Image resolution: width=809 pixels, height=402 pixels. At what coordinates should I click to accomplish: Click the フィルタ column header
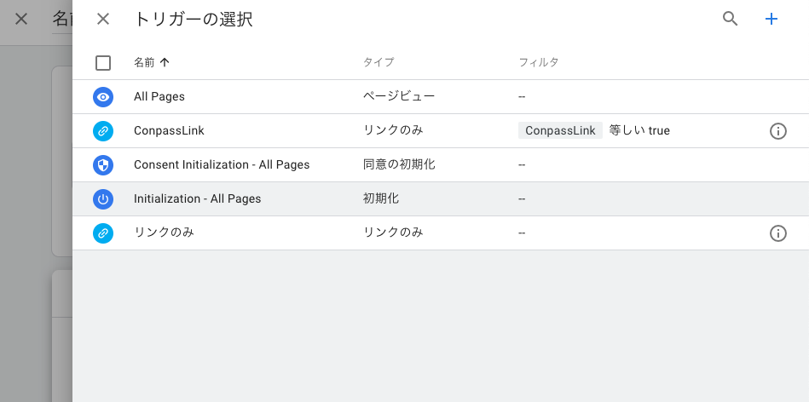[539, 62]
